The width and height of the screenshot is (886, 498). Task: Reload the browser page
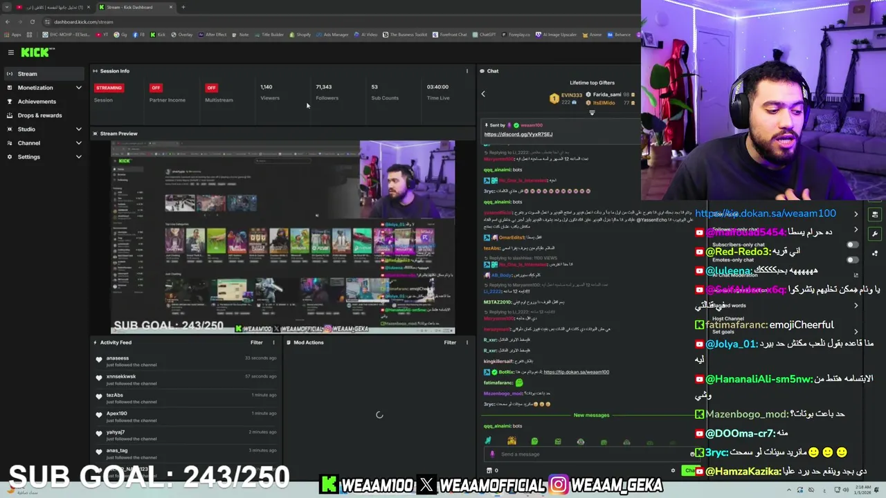tap(32, 21)
